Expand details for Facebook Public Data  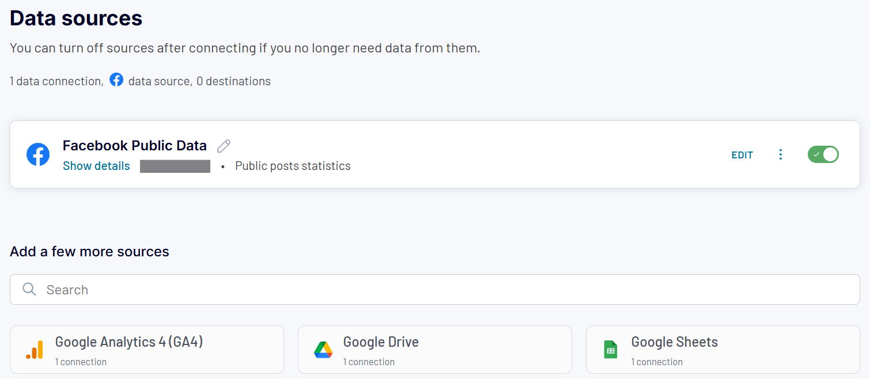tap(96, 165)
